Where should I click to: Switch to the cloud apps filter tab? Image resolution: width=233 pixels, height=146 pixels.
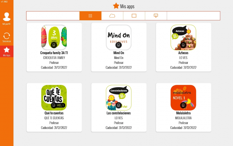112,16
